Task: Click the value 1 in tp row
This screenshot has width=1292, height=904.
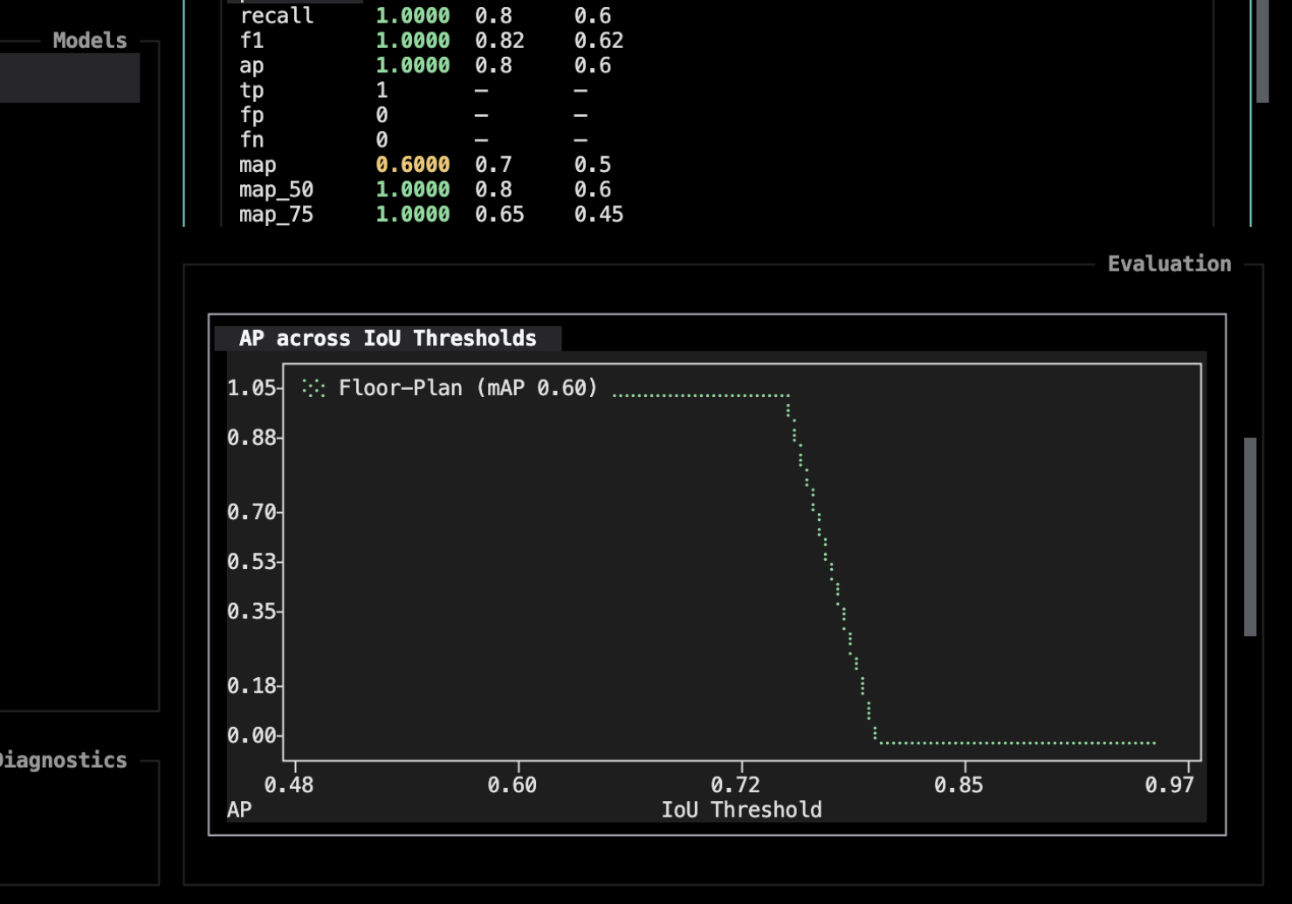Action: [381, 90]
